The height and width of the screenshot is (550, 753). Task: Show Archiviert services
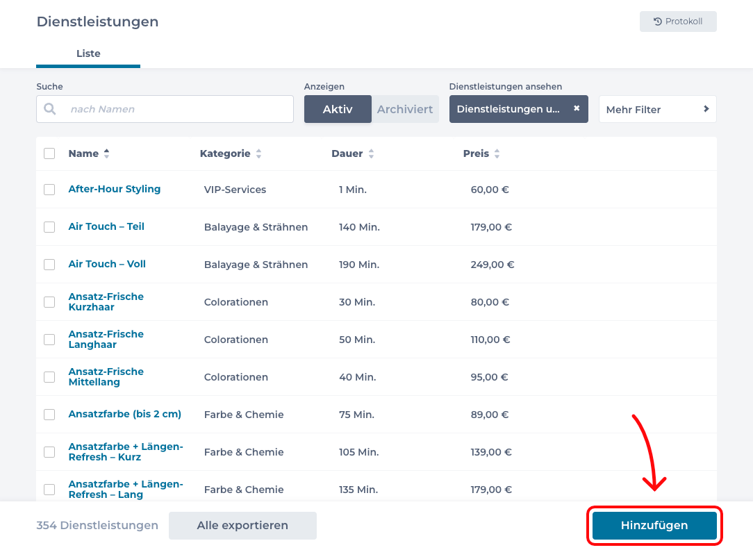[x=404, y=109]
